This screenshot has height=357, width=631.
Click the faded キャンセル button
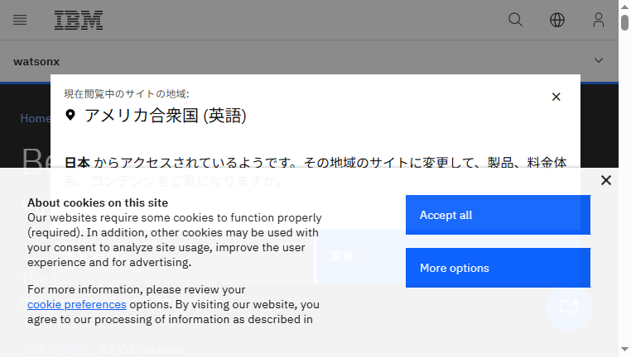pos(94,255)
